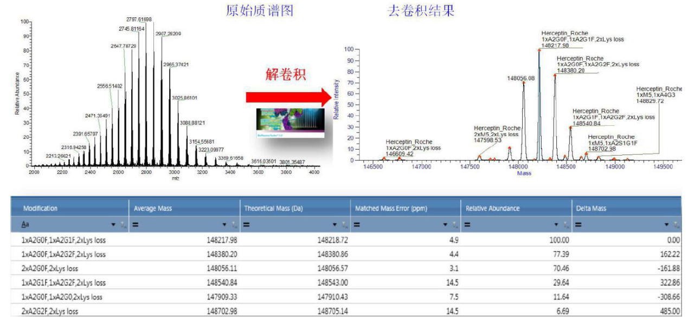Click Theoretical Mass value 148218.72
Image resolution: width=688 pixels, height=321 pixels.
pyautogui.click(x=332, y=240)
